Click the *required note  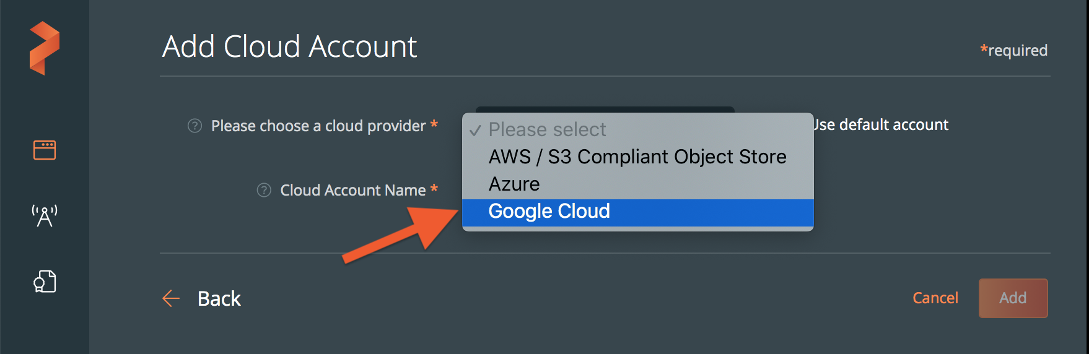click(1013, 50)
